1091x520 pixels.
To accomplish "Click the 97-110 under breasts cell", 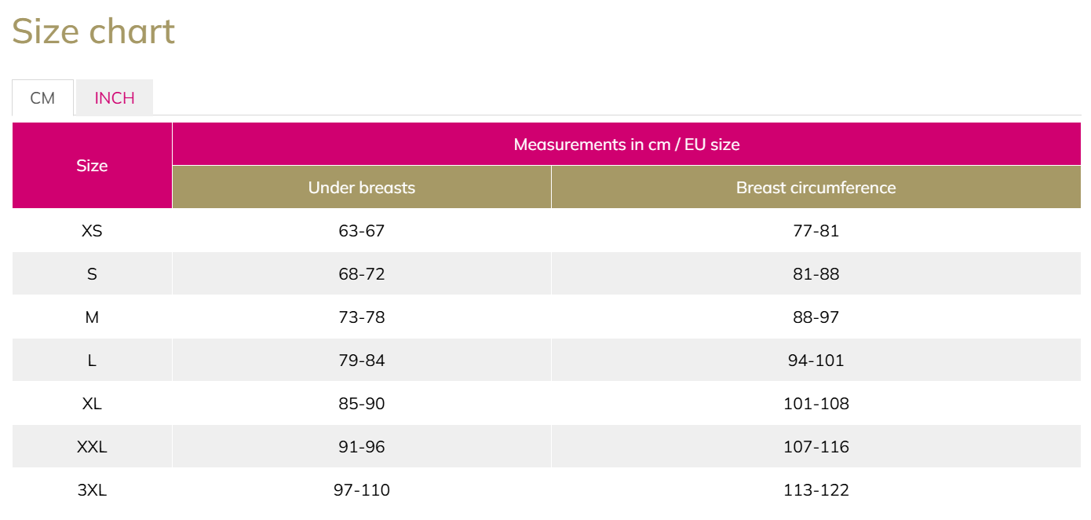I will coord(362,490).
